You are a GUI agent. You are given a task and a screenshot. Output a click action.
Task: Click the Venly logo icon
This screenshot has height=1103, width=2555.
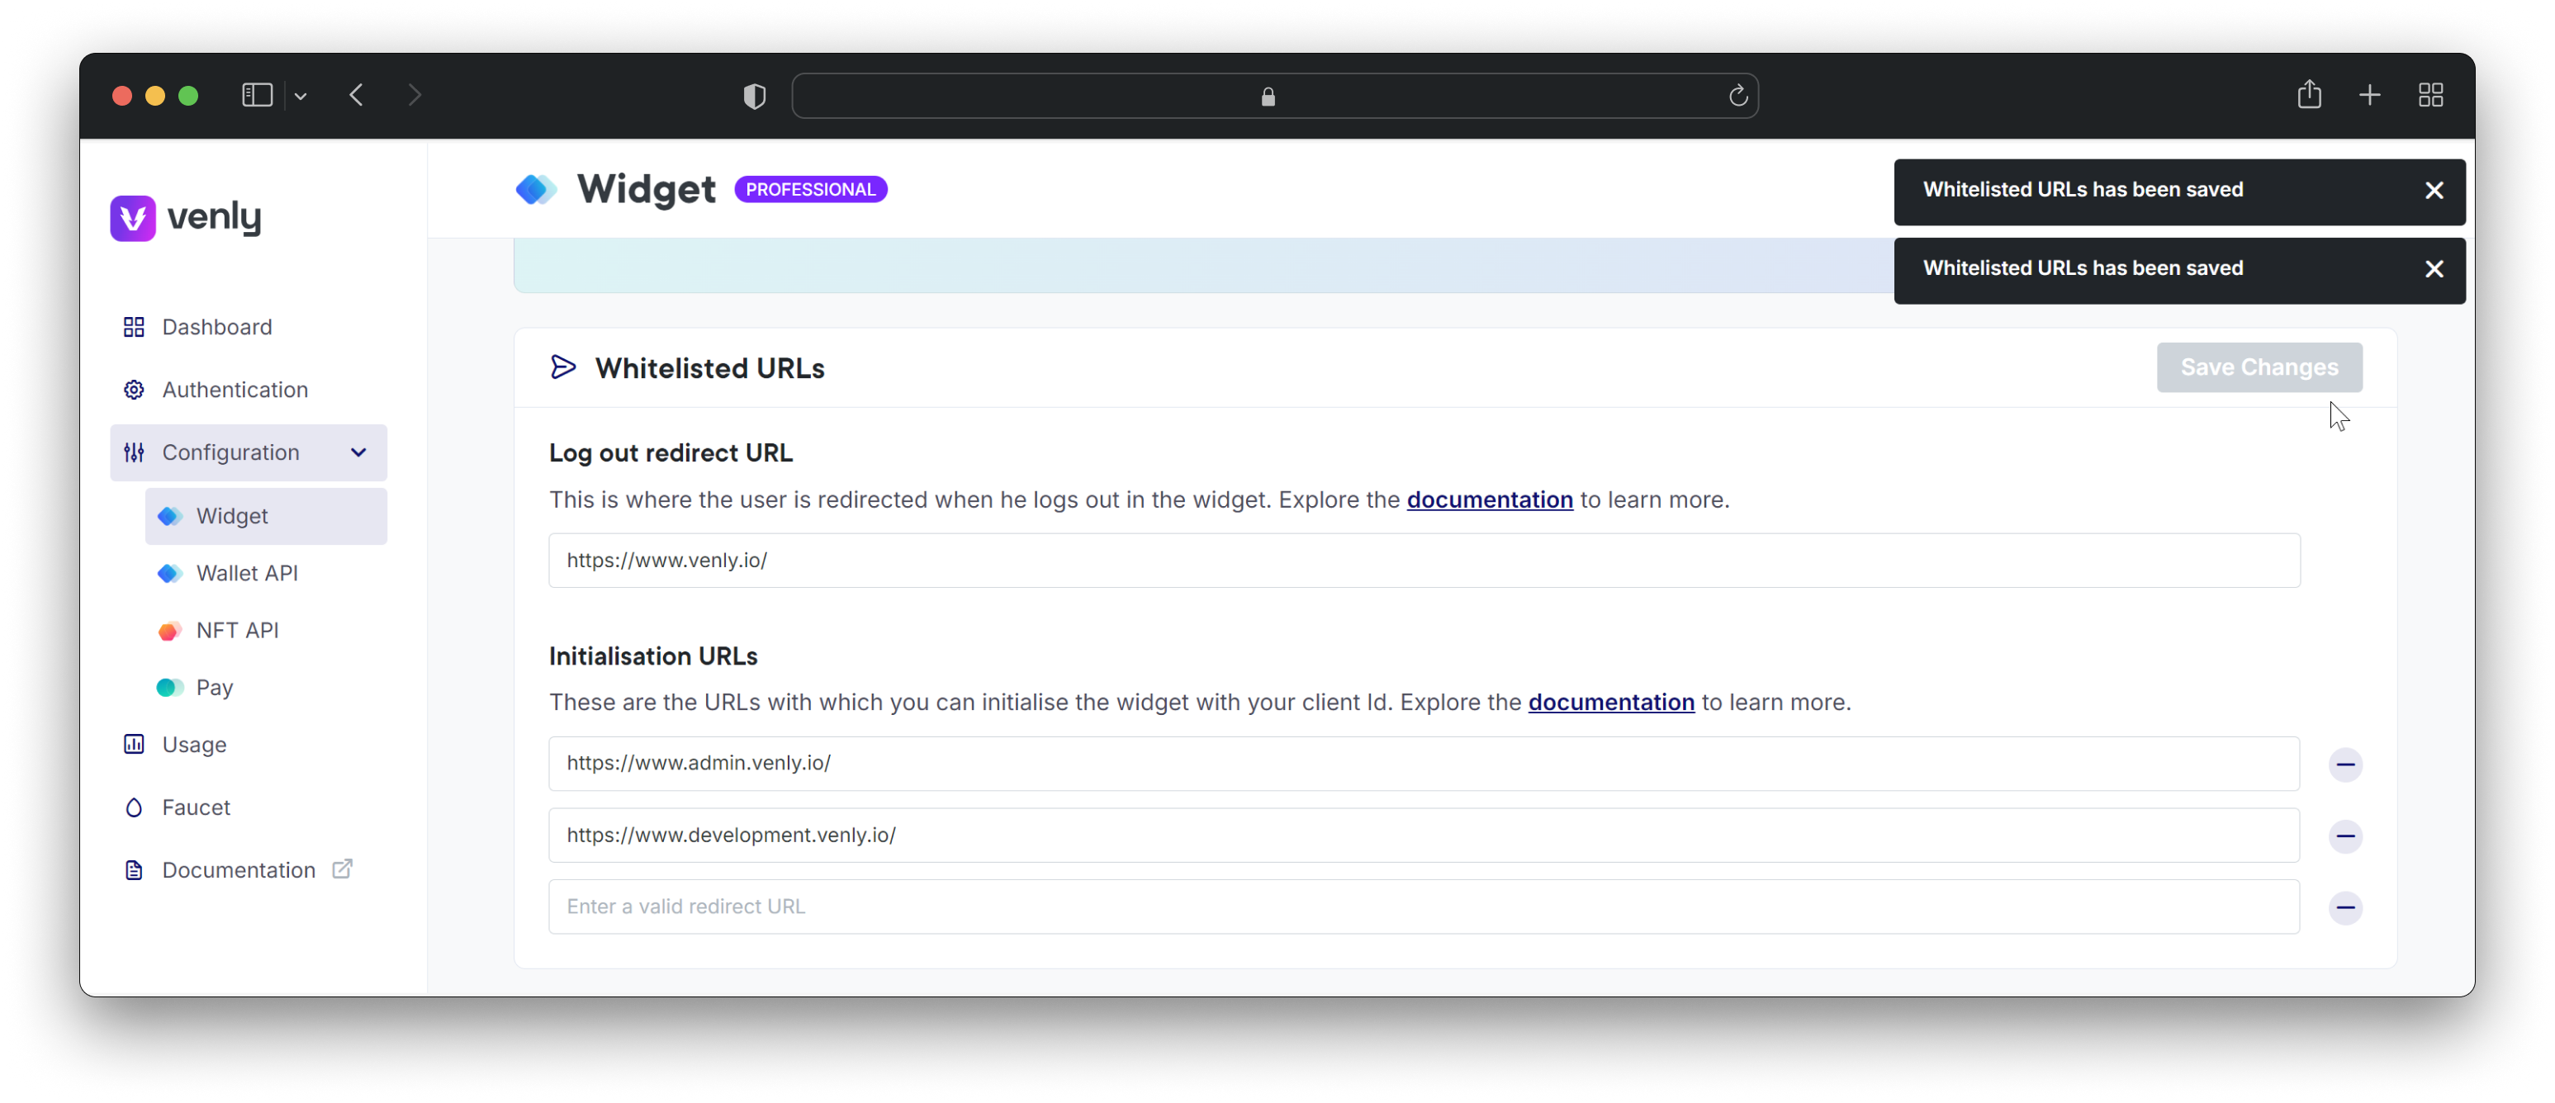[x=132, y=216]
